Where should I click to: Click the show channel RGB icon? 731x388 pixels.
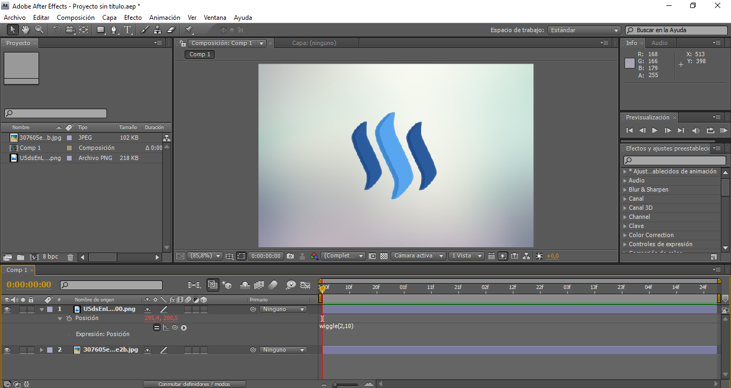coord(314,256)
